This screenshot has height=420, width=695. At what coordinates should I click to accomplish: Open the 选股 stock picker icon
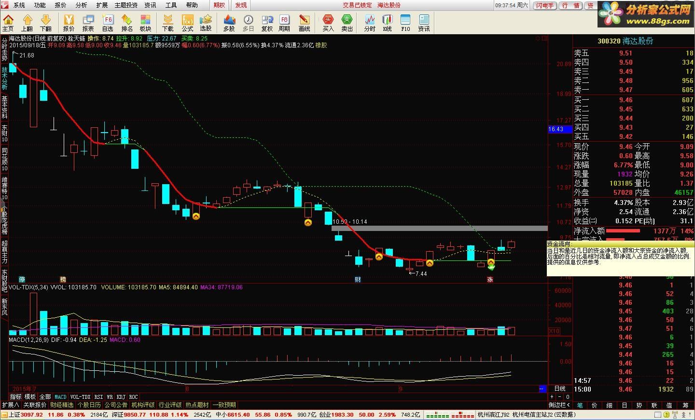tap(206, 23)
